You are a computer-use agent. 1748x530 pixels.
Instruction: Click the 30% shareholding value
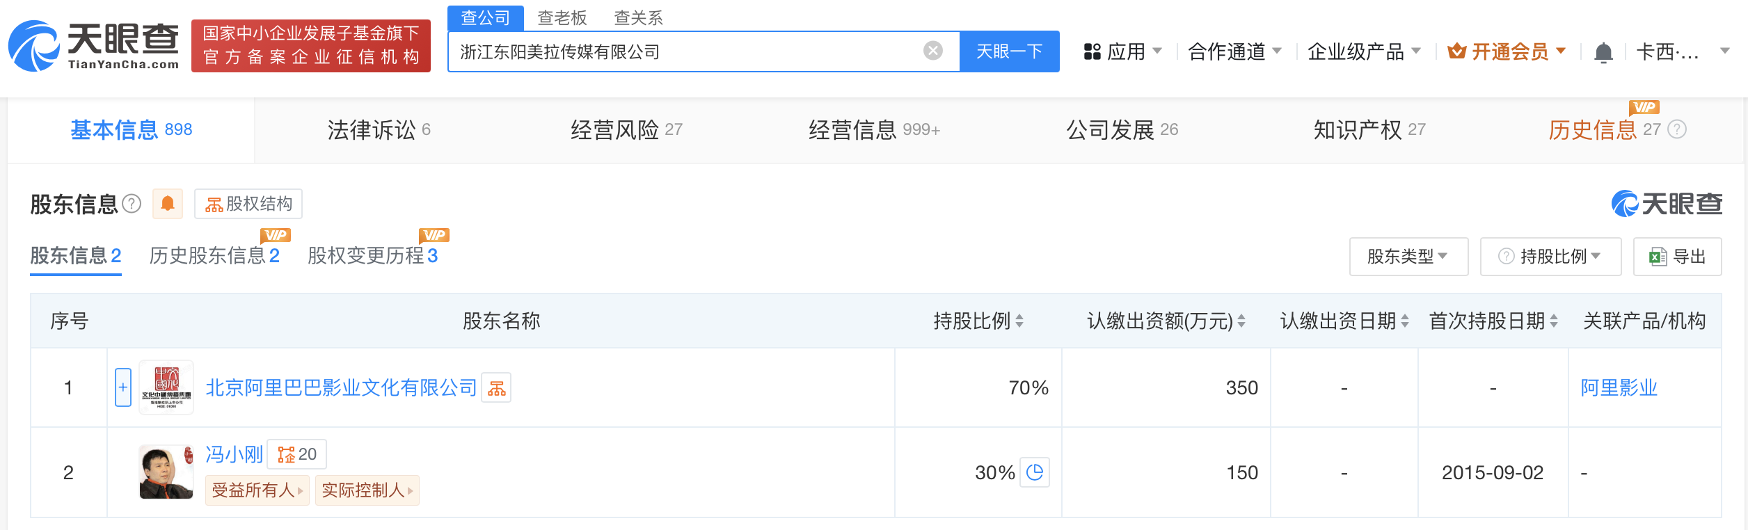tap(994, 472)
